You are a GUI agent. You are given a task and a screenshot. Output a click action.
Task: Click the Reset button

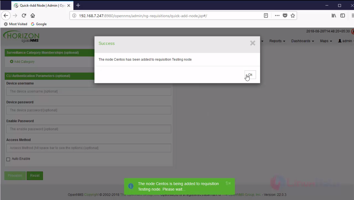pos(35,176)
